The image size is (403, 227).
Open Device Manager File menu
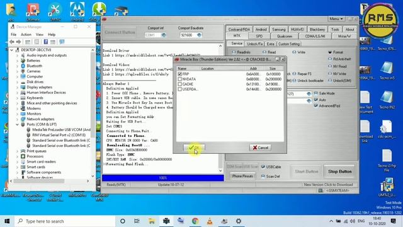[x=13, y=35]
